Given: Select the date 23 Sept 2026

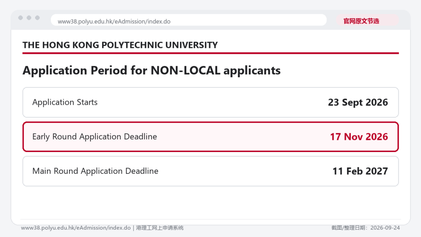Looking at the screenshot, I should (x=357, y=102).
